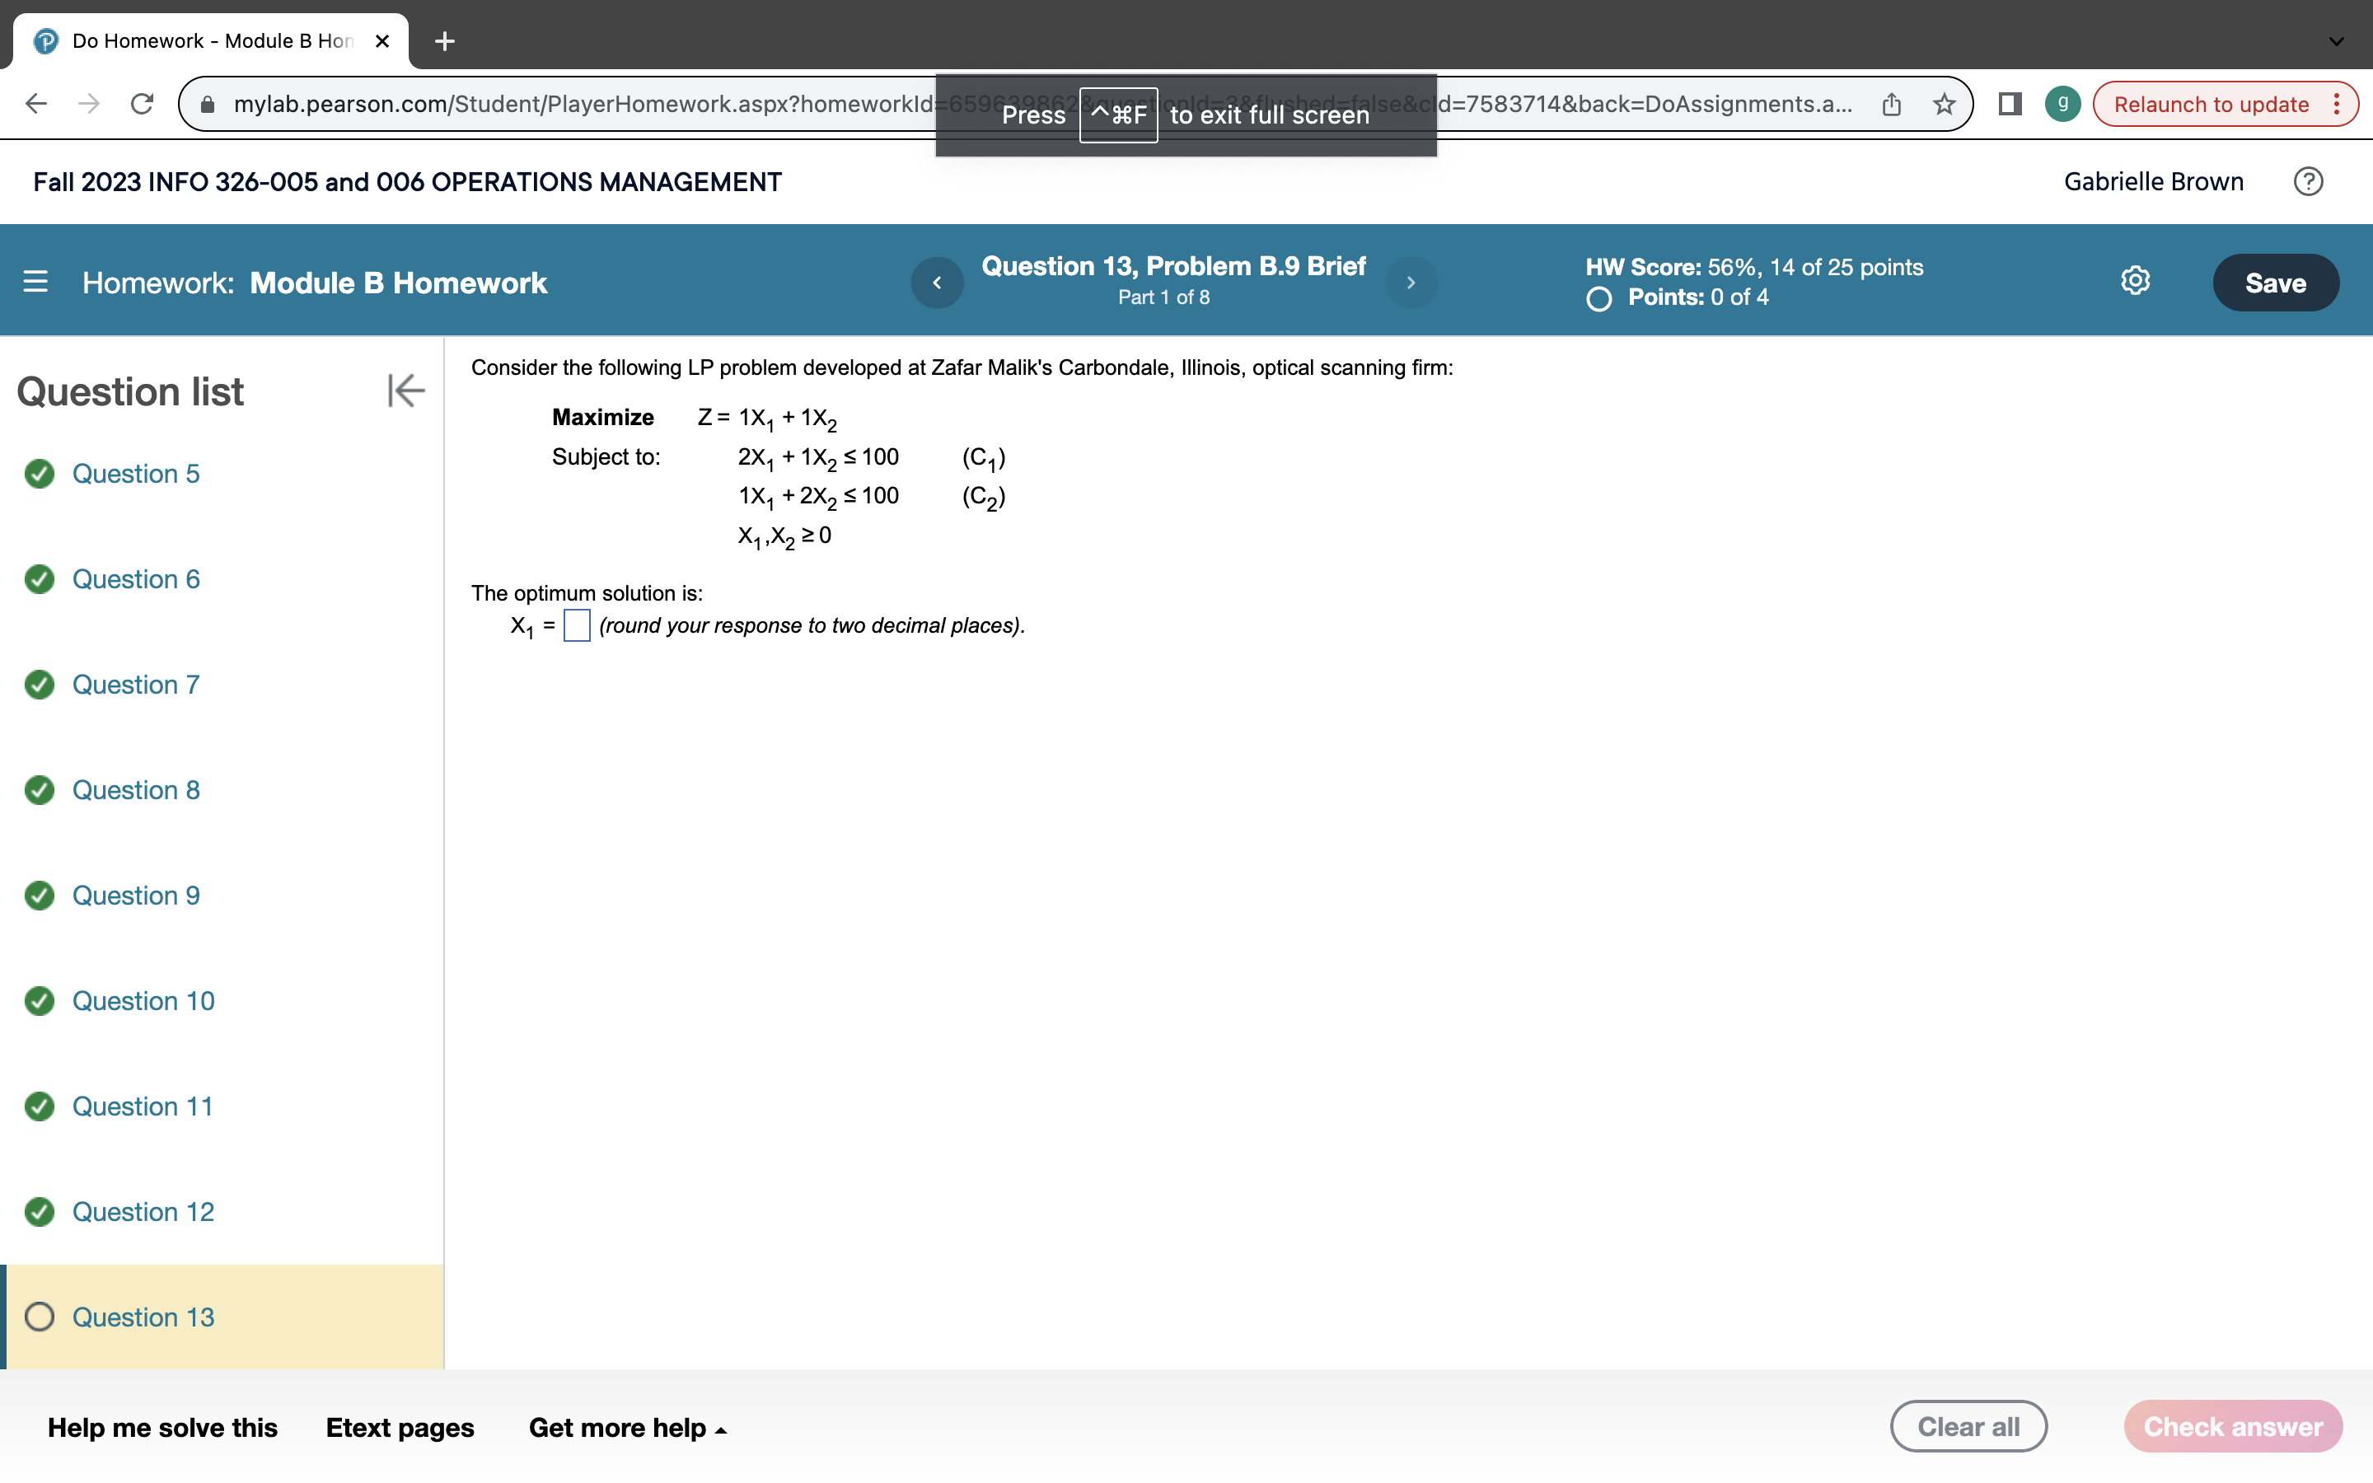
Task: Open the player settings gear
Action: [x=2135, y=280]
